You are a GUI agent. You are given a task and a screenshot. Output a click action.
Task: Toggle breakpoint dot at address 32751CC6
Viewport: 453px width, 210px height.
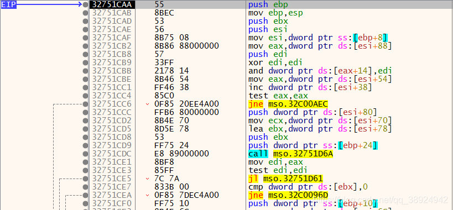(85, 104)
